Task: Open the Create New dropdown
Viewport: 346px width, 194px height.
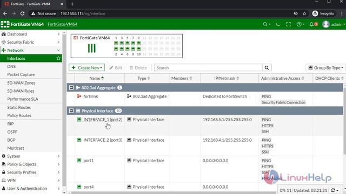Action: pyautogui.click(x=86, y=68)
